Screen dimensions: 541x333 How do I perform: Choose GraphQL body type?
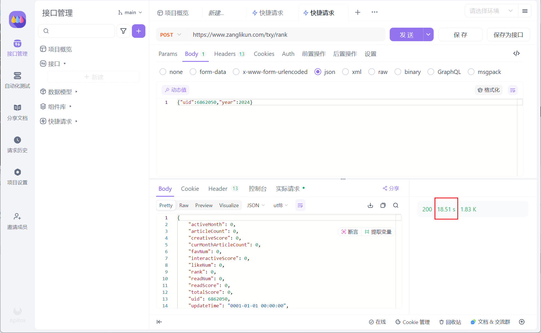[x=431, y=72]
